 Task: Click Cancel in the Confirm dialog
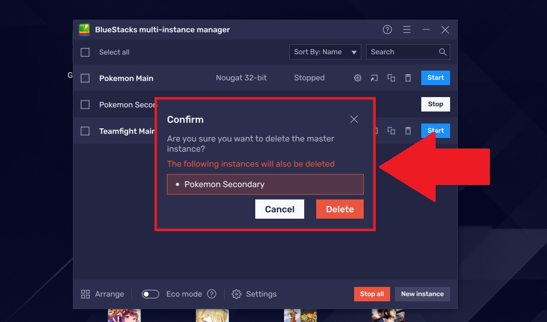tap(279, 209)
